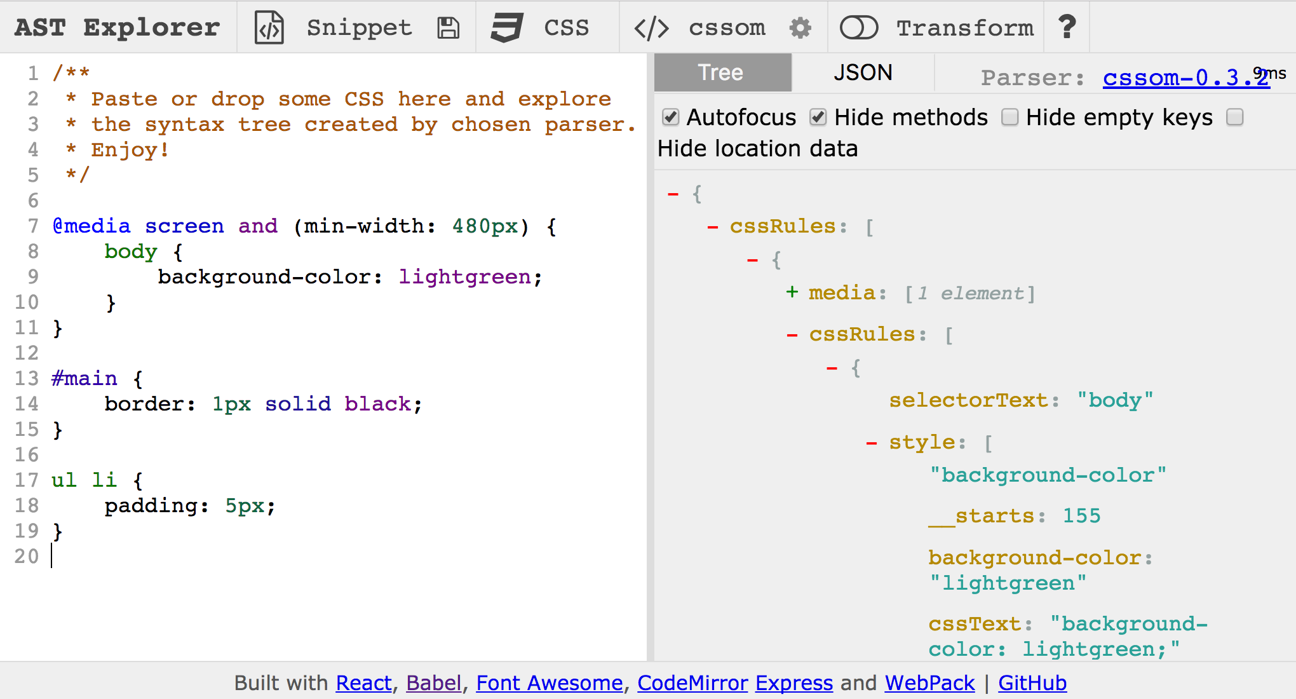Click the Snippet file-code icon
Screen dimensions: 1296x699
269,28
